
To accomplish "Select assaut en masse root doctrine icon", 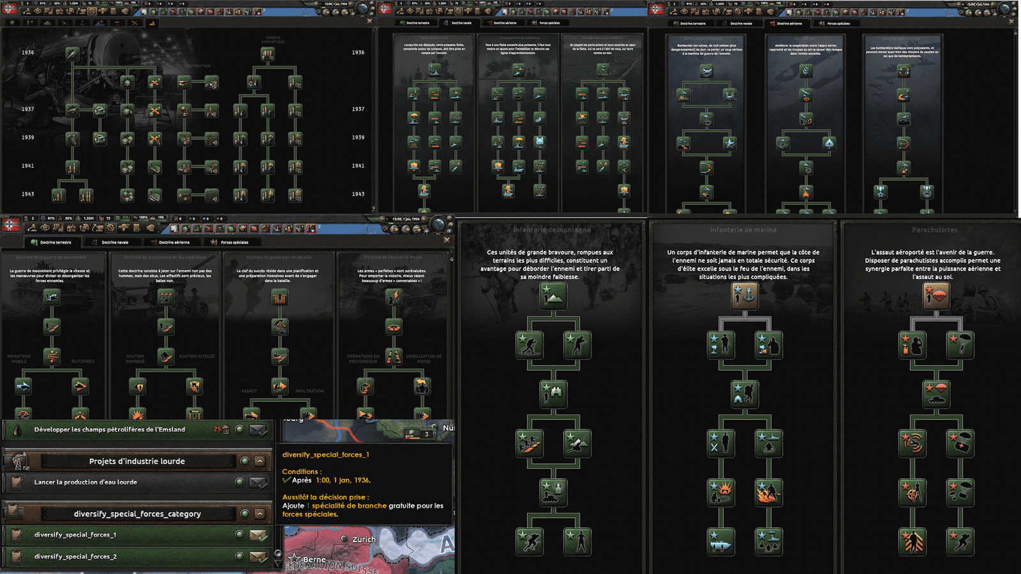I will coord(393,297).
